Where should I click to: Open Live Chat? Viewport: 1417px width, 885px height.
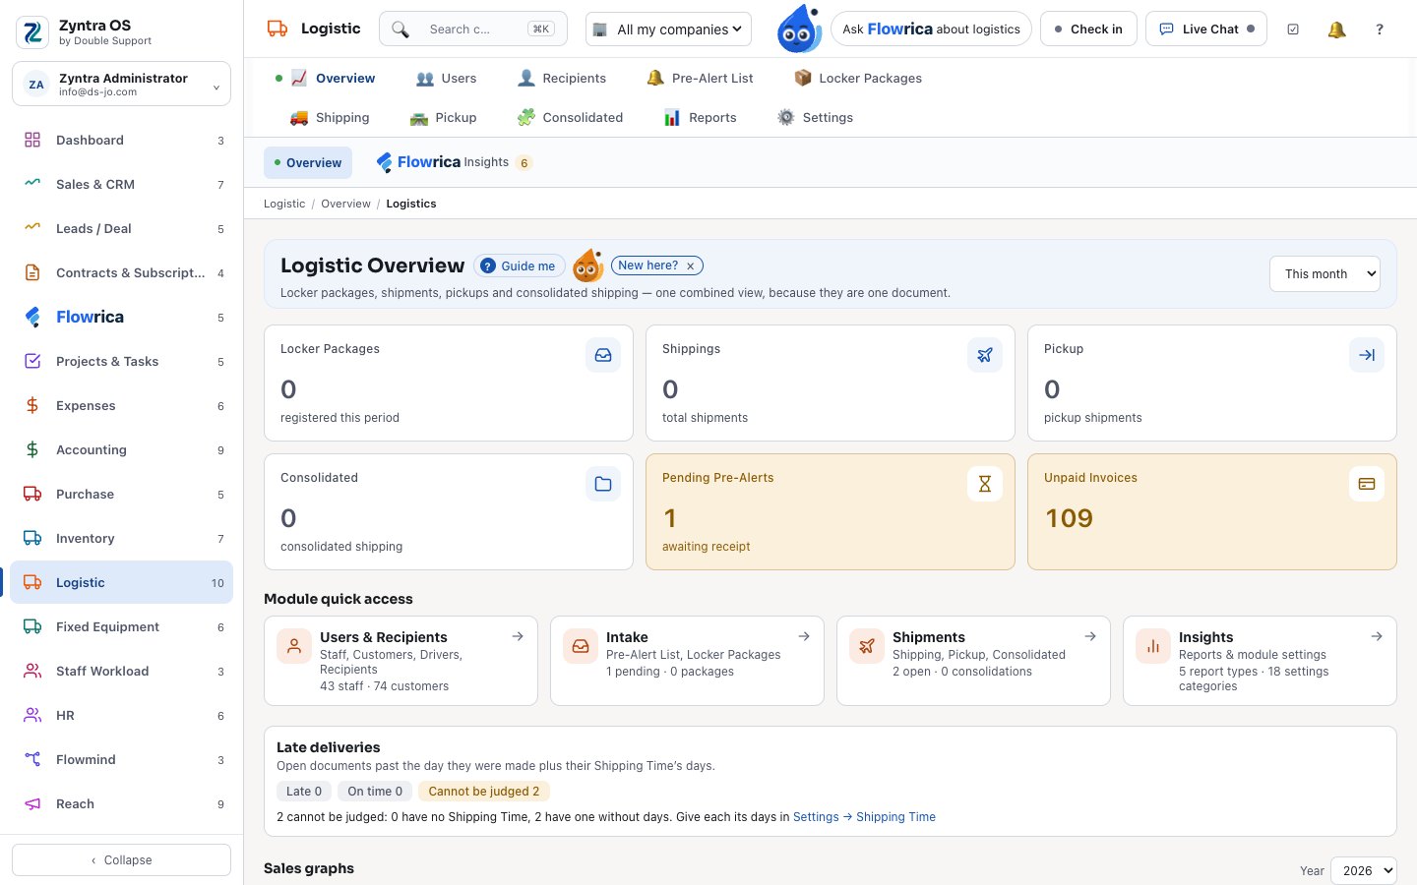(x=1206, y=29)
